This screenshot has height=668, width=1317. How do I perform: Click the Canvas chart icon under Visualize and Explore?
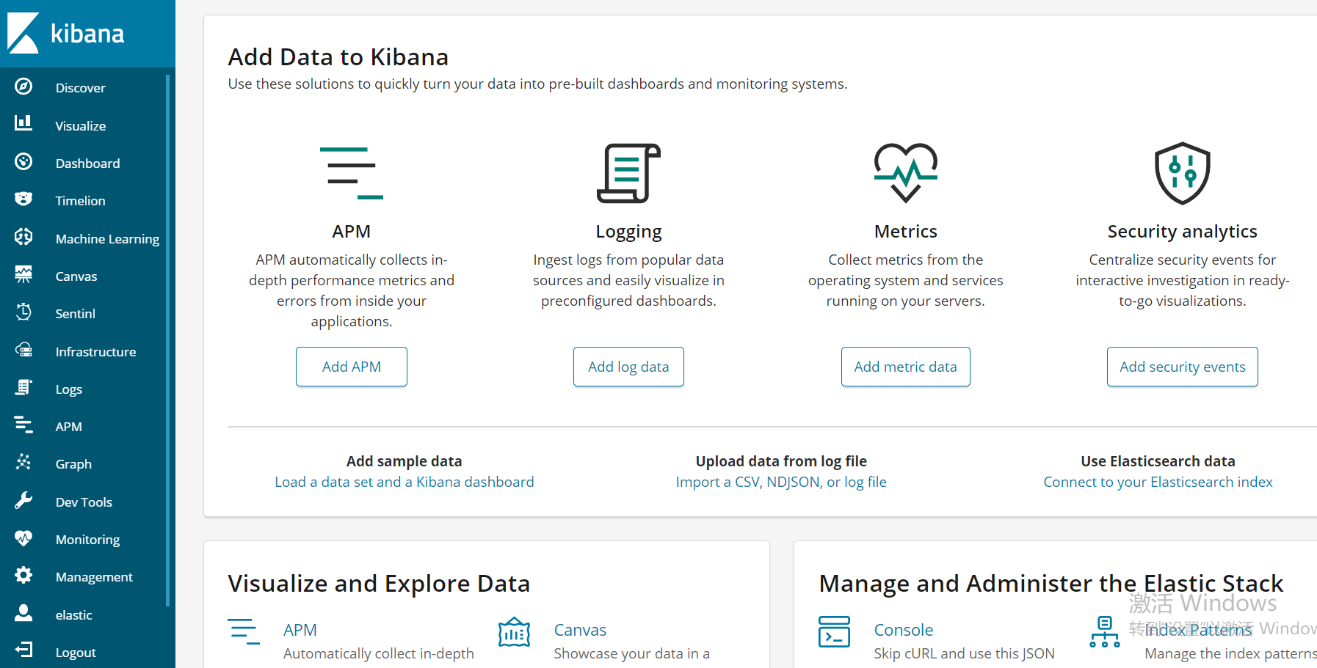pyautogui.click(x=514, y=632)
